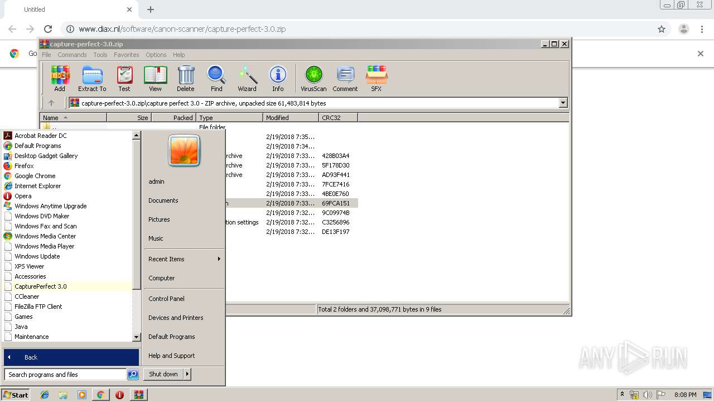Open Devices and Printers
Viewport: 714px width, 402px height.
point(176,318)
